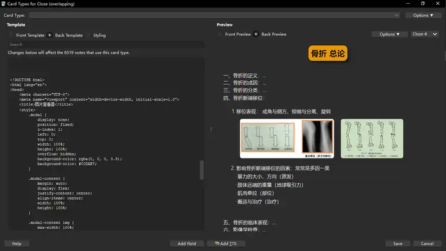
Task: Click the Anki window icon in title bar
Action: pos(4,4)
